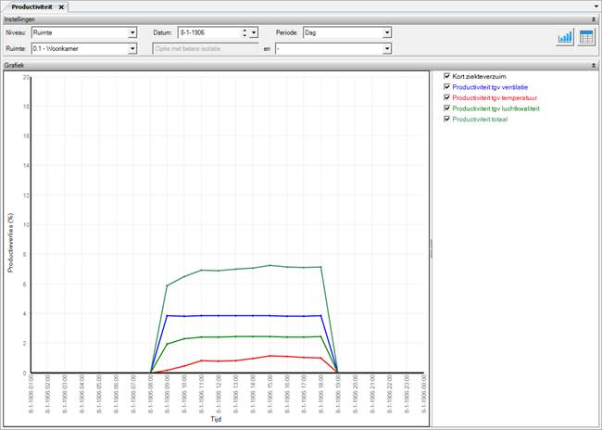Click the Productiviteit tgv luchtkwaliteit legend label

coord(495,108)
